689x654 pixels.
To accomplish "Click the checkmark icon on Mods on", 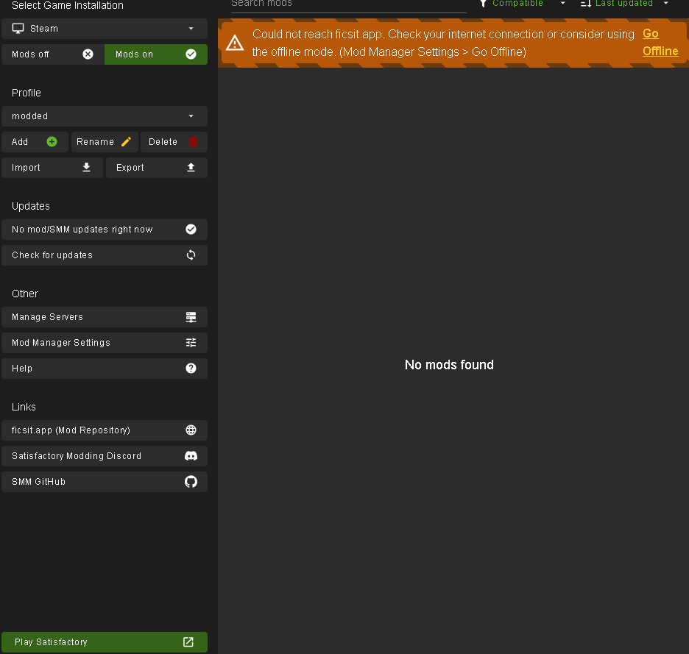I will point(191,54).
